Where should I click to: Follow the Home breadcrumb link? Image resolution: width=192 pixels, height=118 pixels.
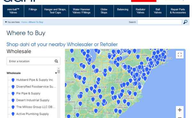point(24,22)
